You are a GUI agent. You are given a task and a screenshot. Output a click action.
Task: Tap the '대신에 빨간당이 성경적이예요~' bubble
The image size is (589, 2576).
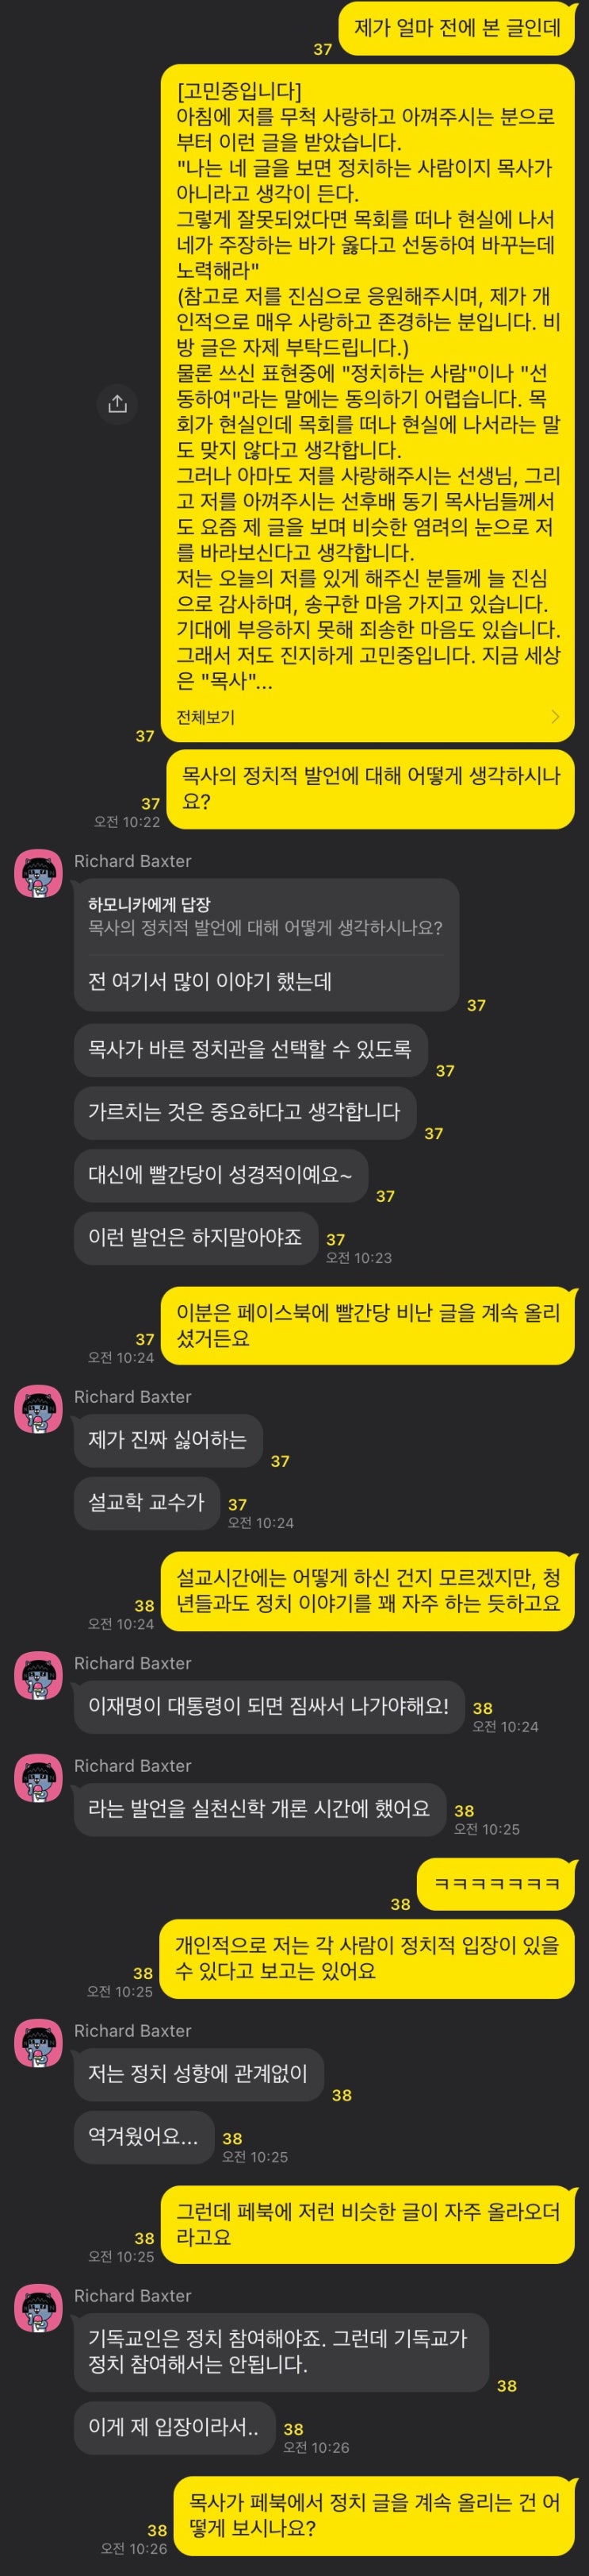(x=220, y=1174)
